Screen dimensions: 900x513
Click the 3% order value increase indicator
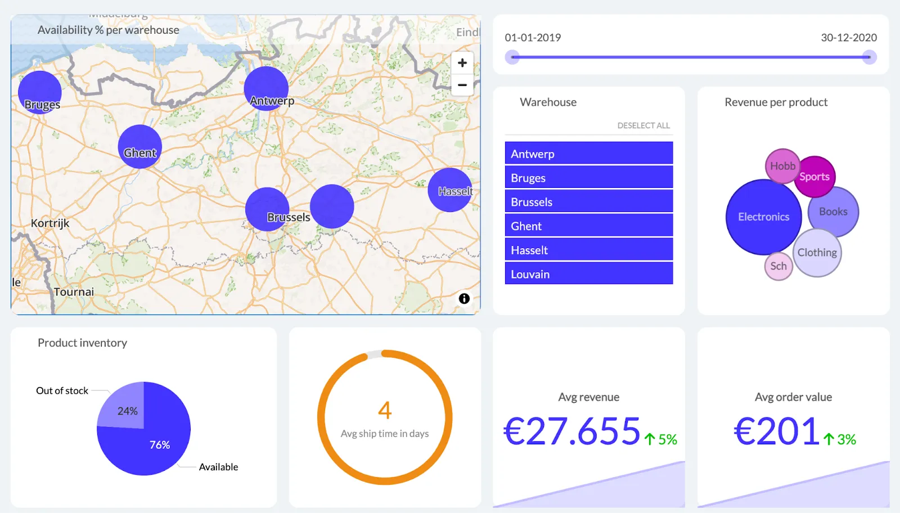point(840,439)
